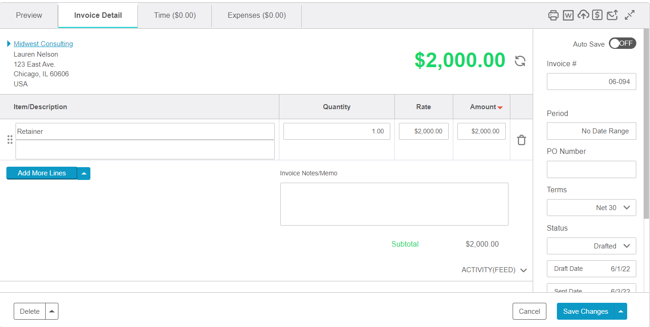This screenshot has width=650, height=327.
Task: Click the payment dollar icon
Action: (598, 15)
